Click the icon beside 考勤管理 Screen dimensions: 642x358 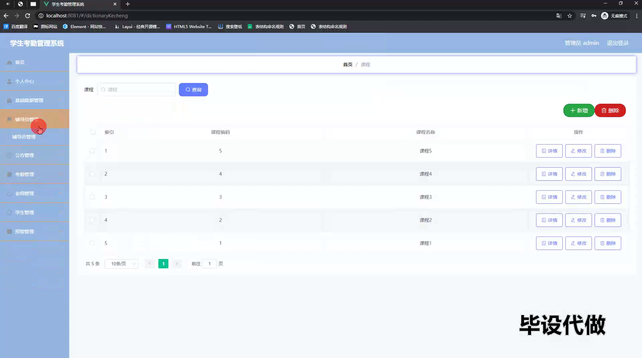pos(9,174)
